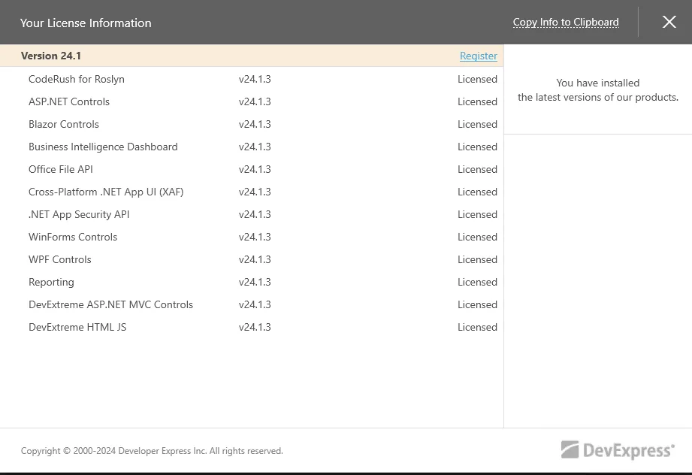
Task: Select Blazor Controls entry
Action: (252, 124)
